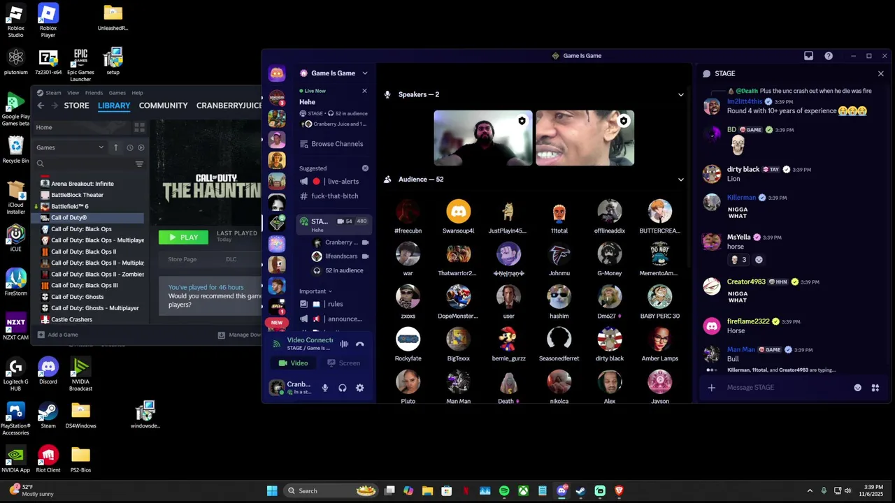Image resolution: width=895 pixels, height=503 pixels.
Task: Open Discord user settings gear
Action: [x=360, y=388]
